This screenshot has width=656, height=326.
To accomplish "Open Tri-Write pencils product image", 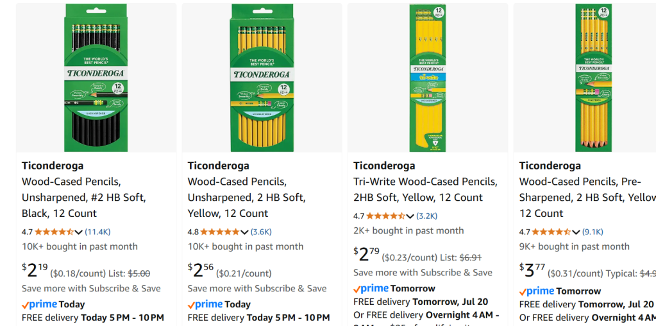I will click(x=427, y=78).
